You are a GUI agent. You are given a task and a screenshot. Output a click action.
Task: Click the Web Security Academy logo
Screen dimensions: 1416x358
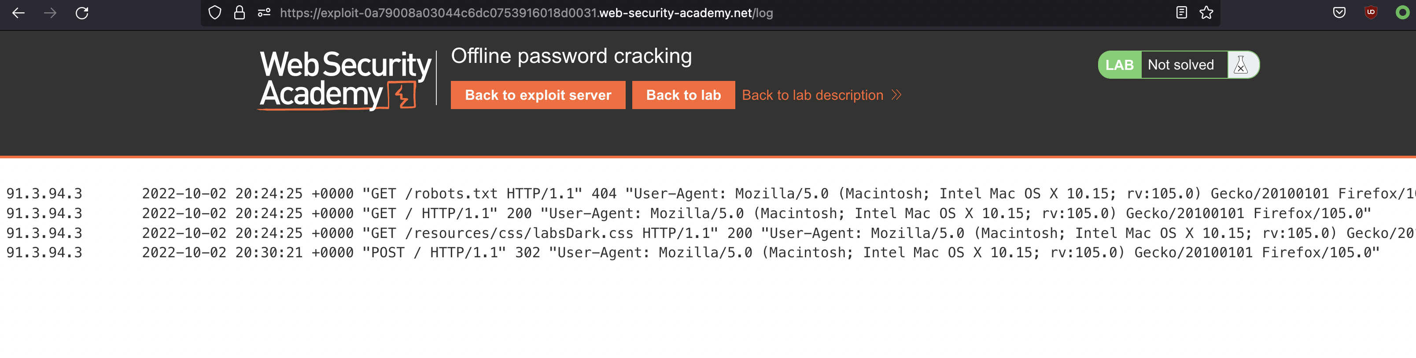click(345, 80)
